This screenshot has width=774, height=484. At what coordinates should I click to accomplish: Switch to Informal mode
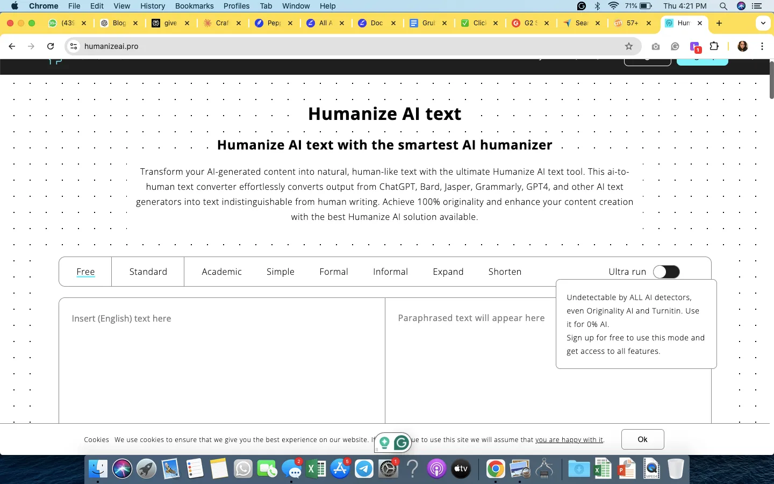coord(390,272)
